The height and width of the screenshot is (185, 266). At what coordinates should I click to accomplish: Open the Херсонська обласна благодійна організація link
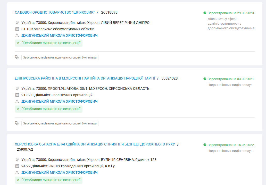(95, 144)
